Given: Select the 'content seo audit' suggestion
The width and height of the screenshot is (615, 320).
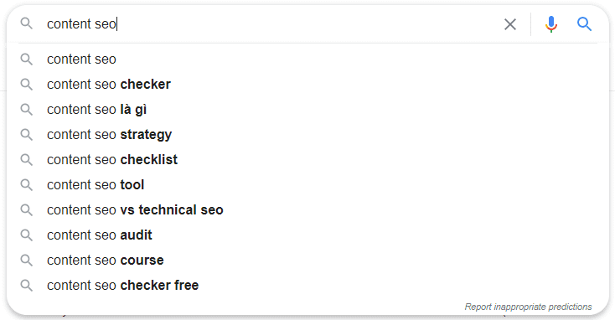Looking at the screenshot, I should coord(307,235).
